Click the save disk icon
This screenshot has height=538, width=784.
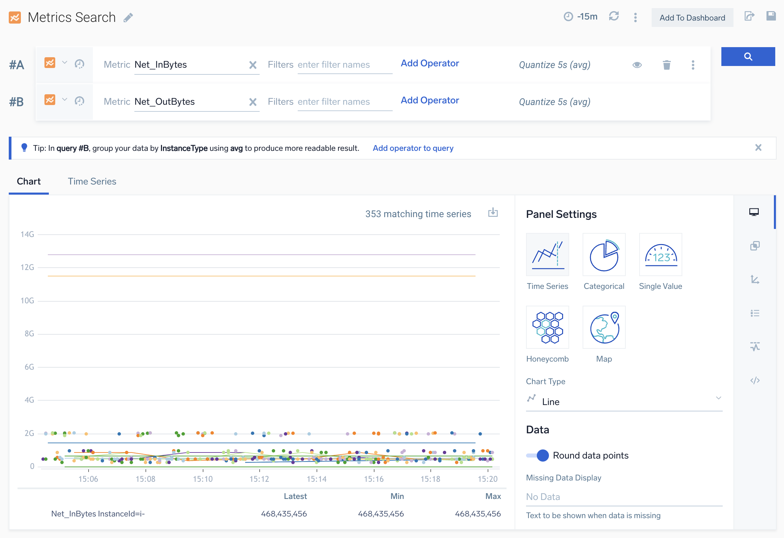coord(771,16)
